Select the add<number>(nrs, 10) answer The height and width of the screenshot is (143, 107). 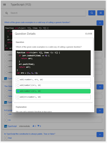tap(53, 91)
